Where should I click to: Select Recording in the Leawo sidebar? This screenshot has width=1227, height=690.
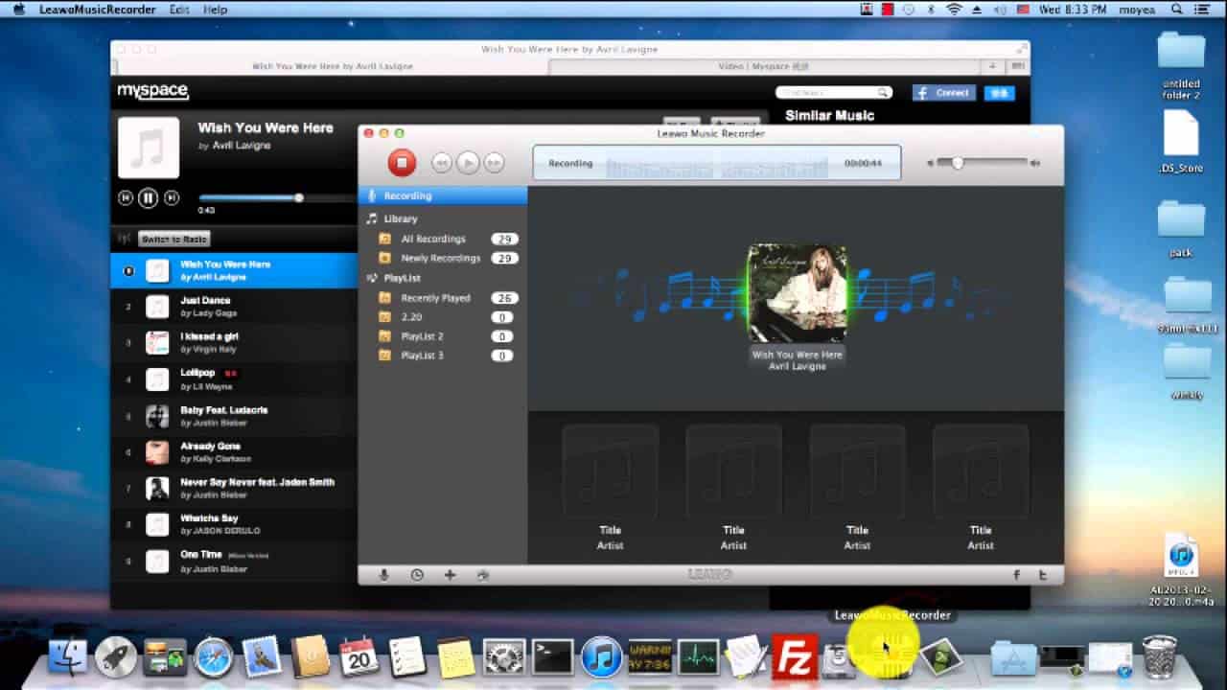tap(443, 195)
